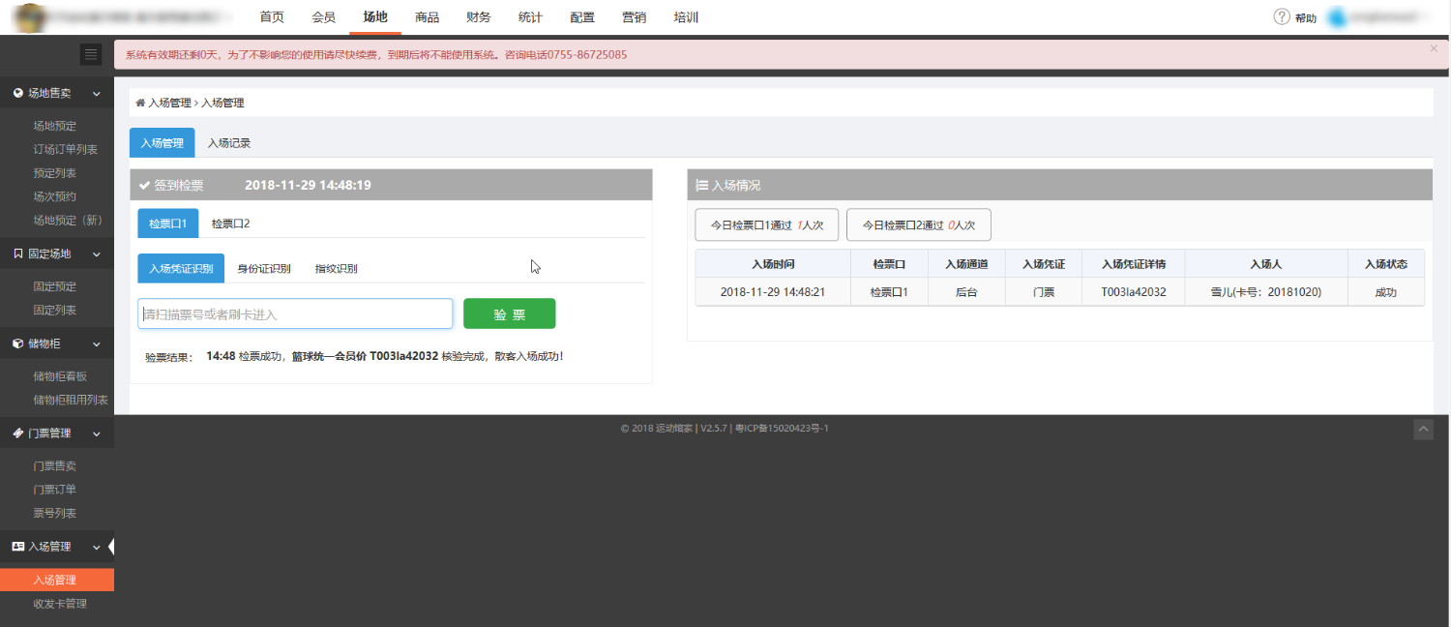Screen dimensions: 1451x627
Task: Open the 统计 top menu
Action: 530,17
